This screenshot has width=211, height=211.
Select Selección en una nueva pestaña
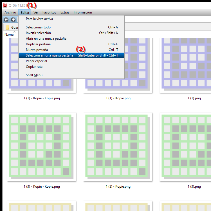pyautogui.click(x=71, y=55)
